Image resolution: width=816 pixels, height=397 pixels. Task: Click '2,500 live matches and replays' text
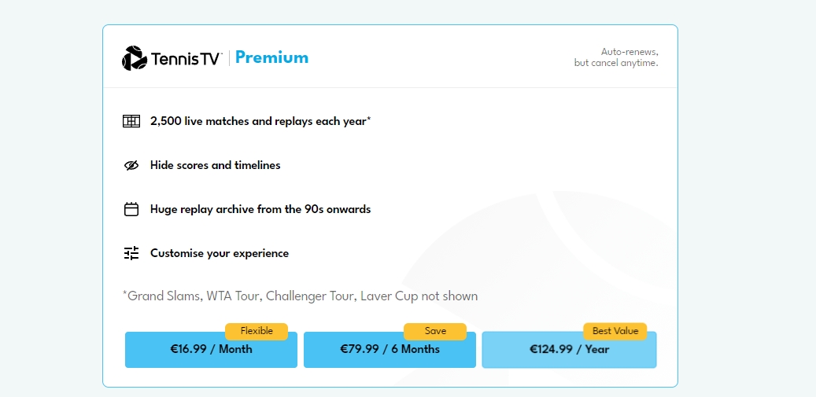pos(232,122)
